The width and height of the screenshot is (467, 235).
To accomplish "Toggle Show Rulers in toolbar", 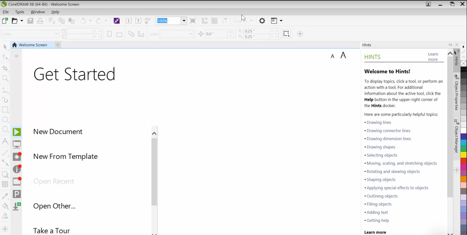I will click(205, 21).
